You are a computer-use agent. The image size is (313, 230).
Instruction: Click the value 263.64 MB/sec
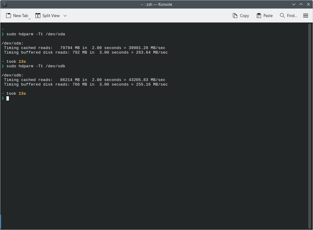[152, 52]
